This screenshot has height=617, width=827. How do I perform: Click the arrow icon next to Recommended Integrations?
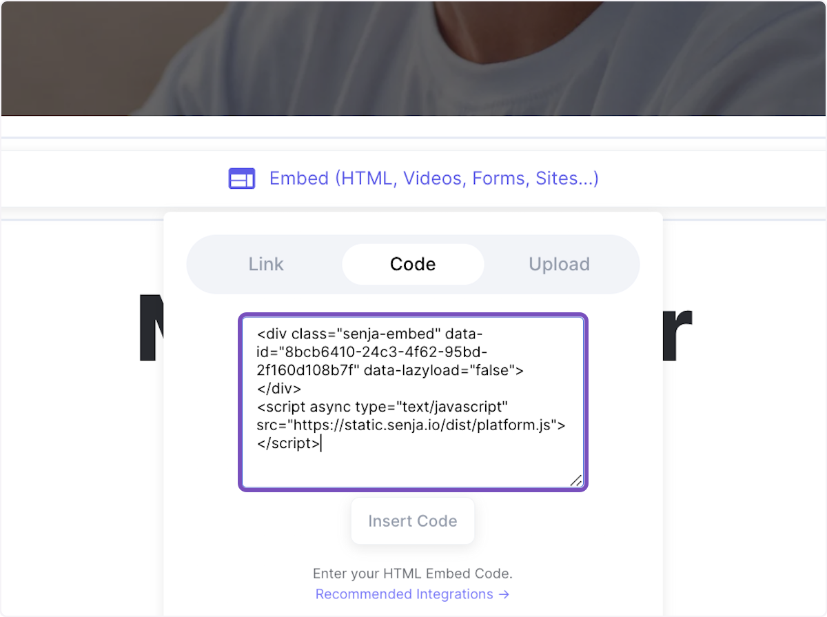tap(504, 594)
